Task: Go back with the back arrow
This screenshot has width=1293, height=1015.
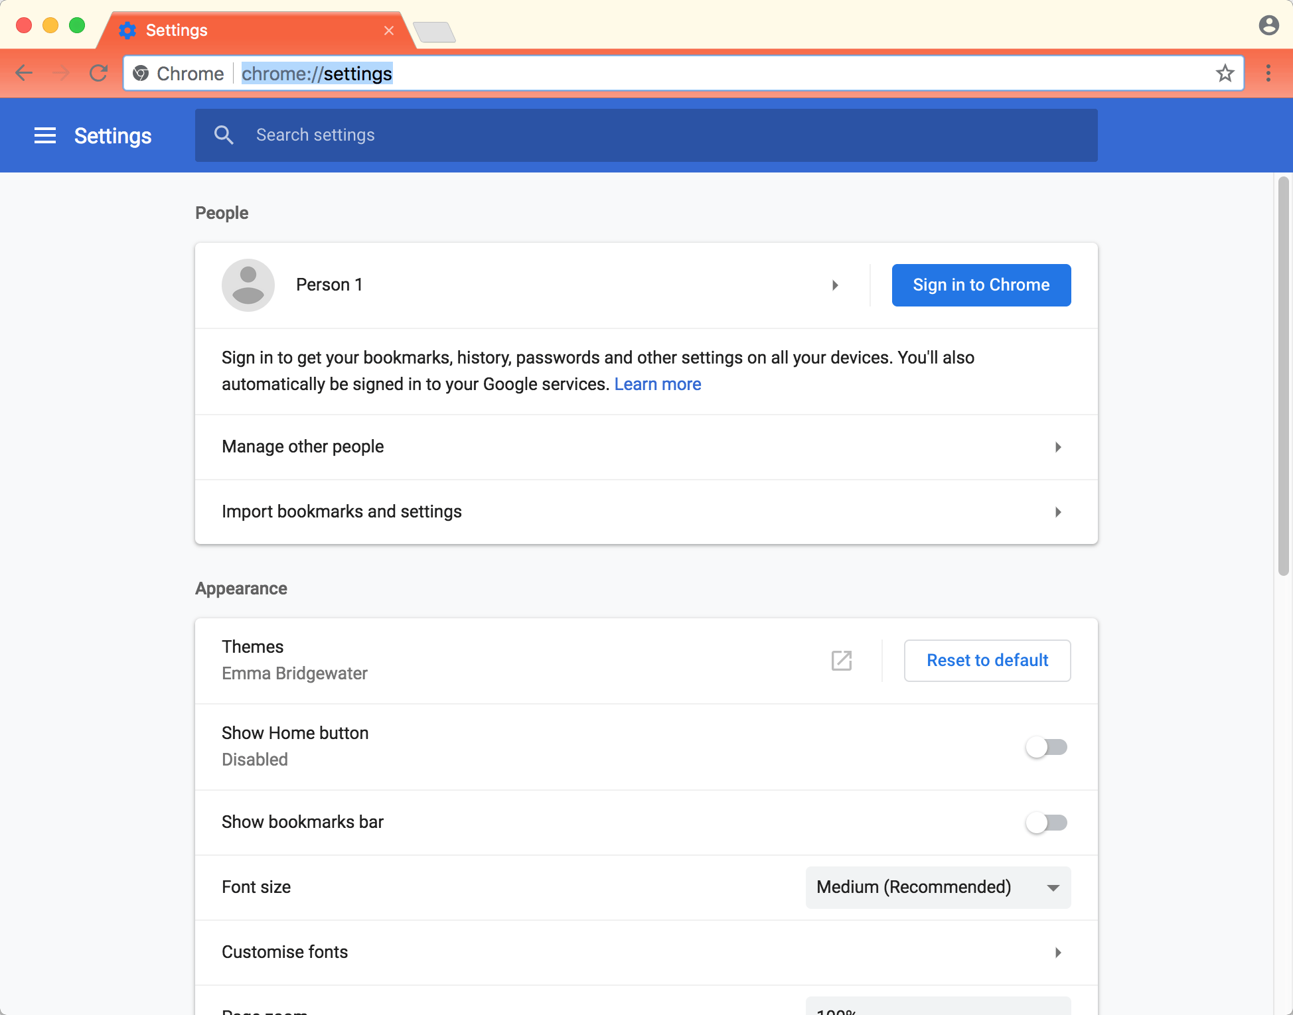Action: [24, 73]
